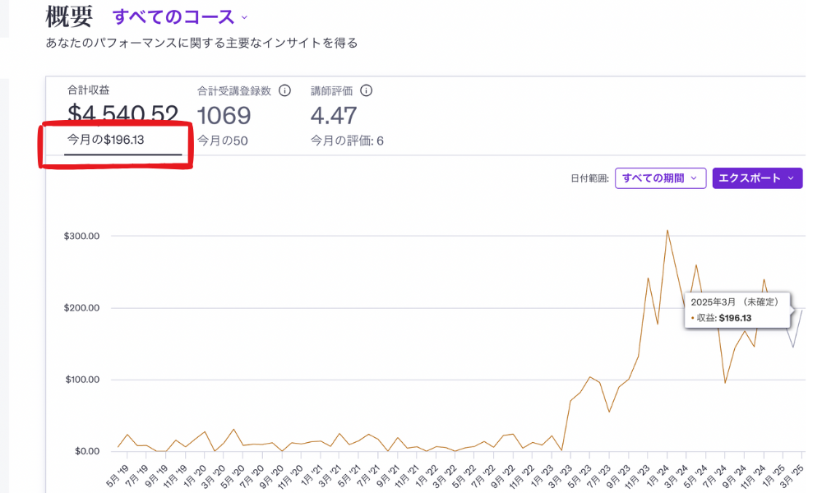
Task: Open the すべてのコース course selector
Action: click(180, 16)
